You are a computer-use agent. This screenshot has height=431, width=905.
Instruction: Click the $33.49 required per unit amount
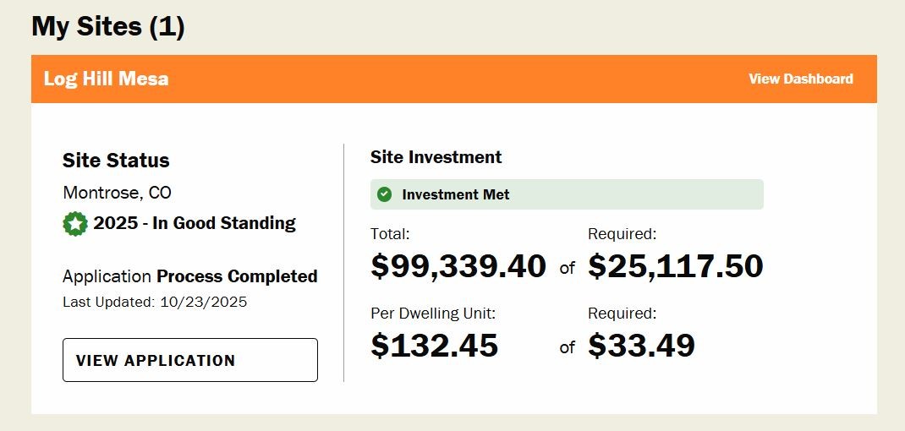pos(641,345)
